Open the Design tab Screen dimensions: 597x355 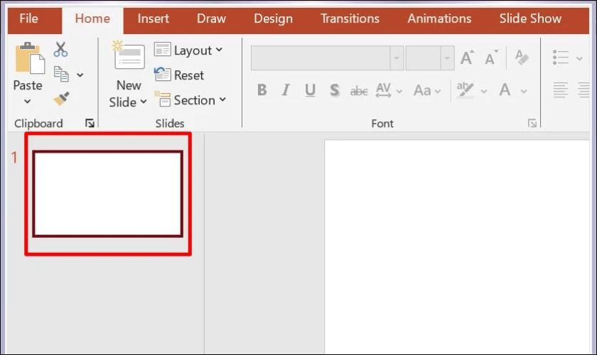click(x=274, y=18)
